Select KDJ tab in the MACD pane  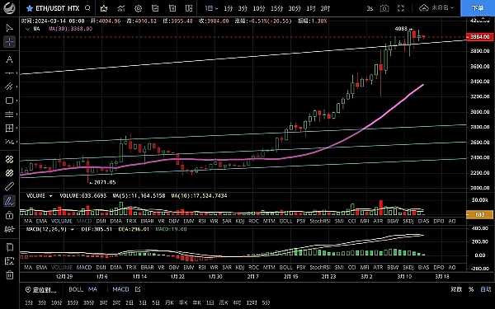[240, 267]
